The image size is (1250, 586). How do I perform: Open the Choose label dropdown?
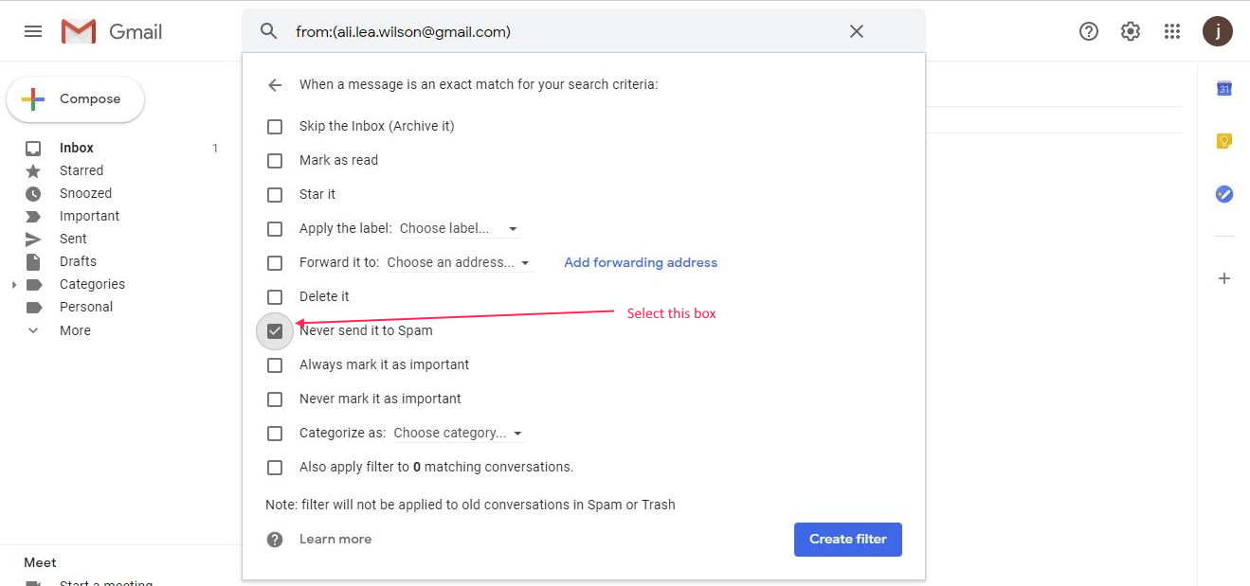click(459, 228)
